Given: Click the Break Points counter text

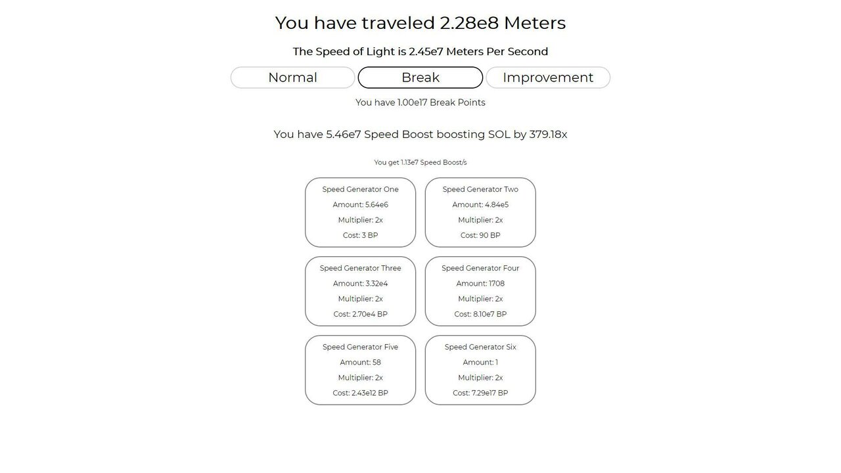Looking at the screenshot, I should pyautogui.click(x=420, y=102).
